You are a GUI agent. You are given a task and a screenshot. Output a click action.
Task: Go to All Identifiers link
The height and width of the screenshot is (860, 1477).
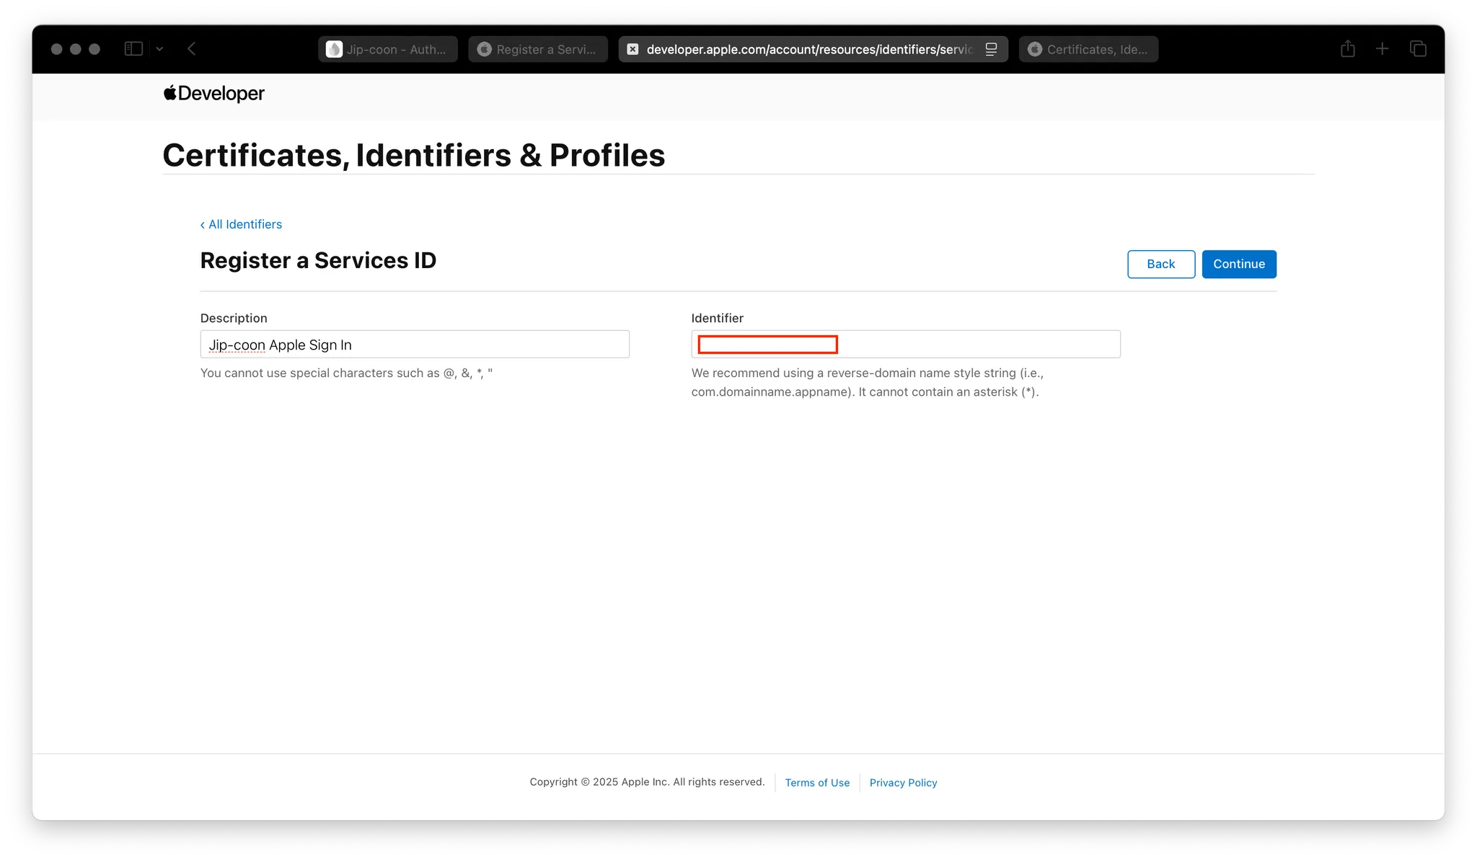(242, 224)
